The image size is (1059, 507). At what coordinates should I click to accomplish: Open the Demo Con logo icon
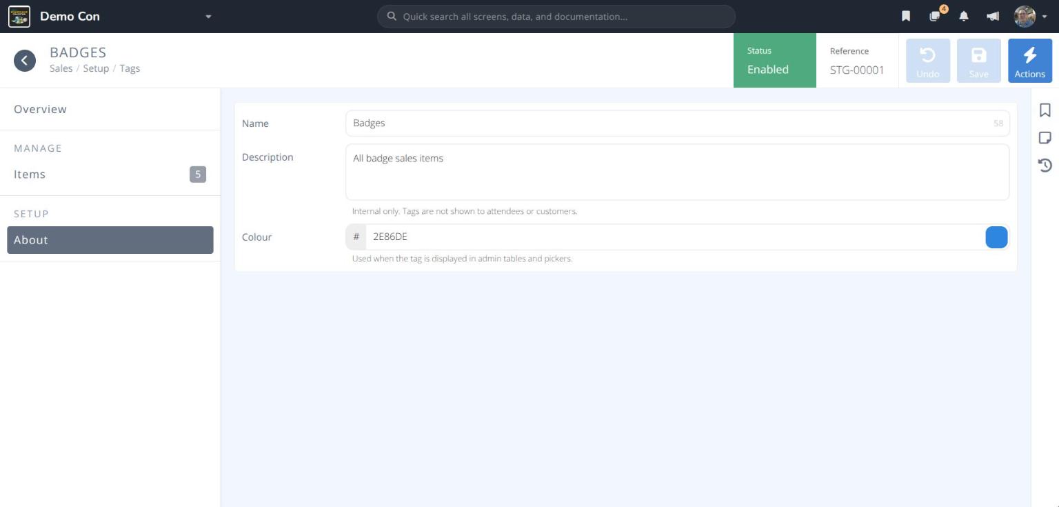[19, 17]
